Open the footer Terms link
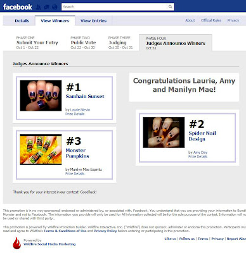 [203, 238]
